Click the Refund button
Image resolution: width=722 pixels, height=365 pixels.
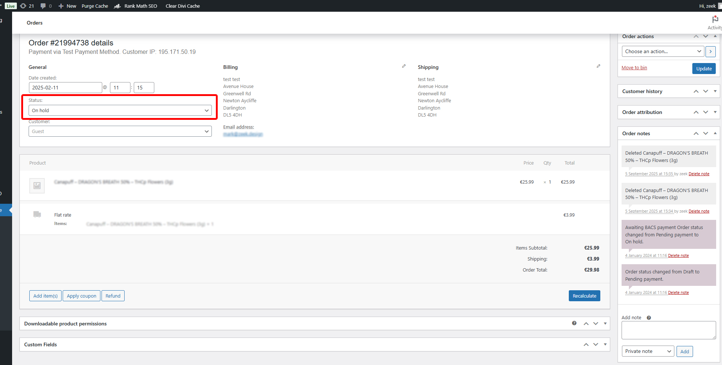coord(113,296)
